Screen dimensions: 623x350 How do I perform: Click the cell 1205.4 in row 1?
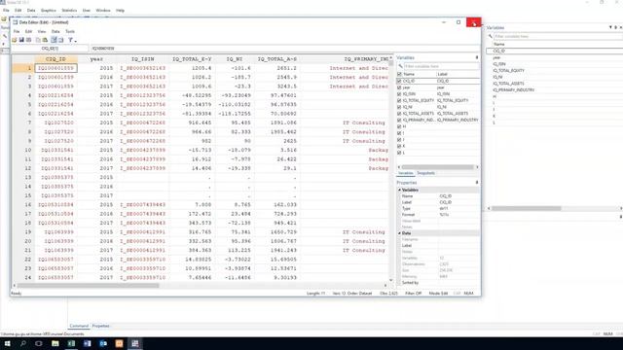coord(192,68)
